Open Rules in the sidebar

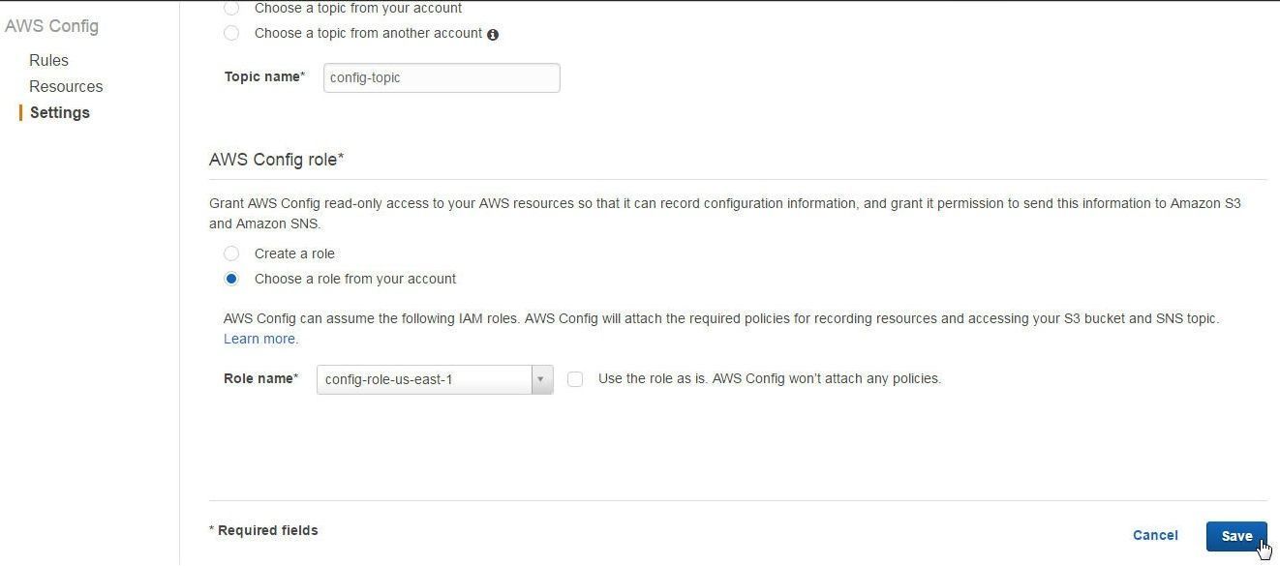[x=48, y=60]
